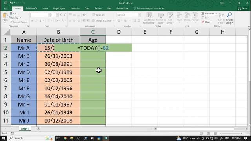Click cell containing 26/08/1991
The height and width of the screenshot is (141, 251).
click(x=58, y=64)
